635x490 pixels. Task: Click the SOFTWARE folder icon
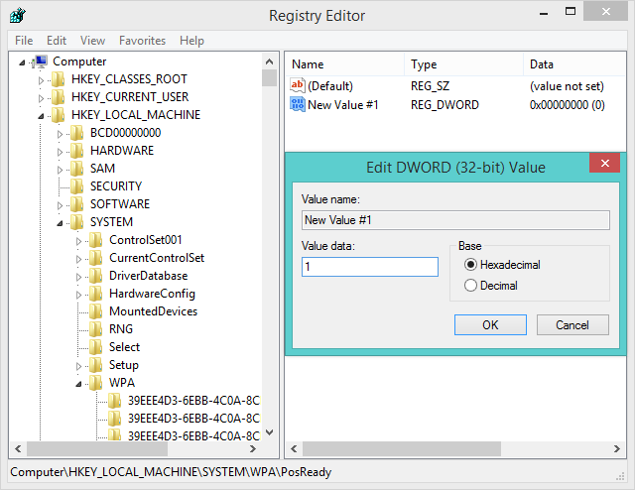(x=77, y=204)
